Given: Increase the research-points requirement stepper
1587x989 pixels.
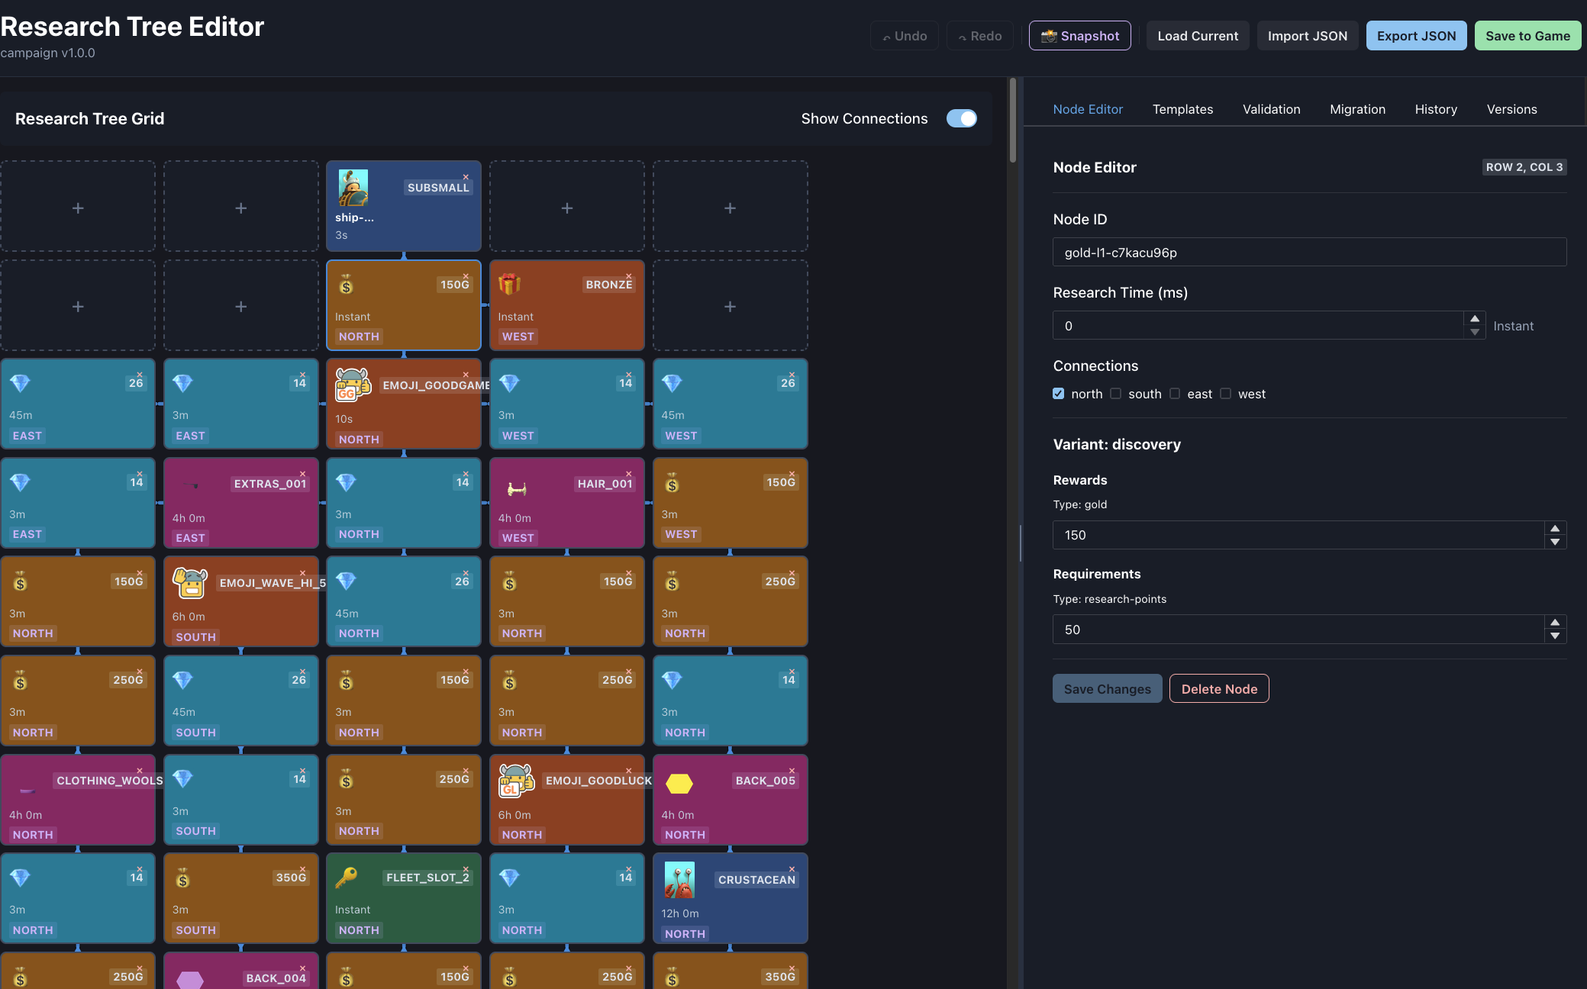Looking at the screenshot, I should coord(1555,623).
